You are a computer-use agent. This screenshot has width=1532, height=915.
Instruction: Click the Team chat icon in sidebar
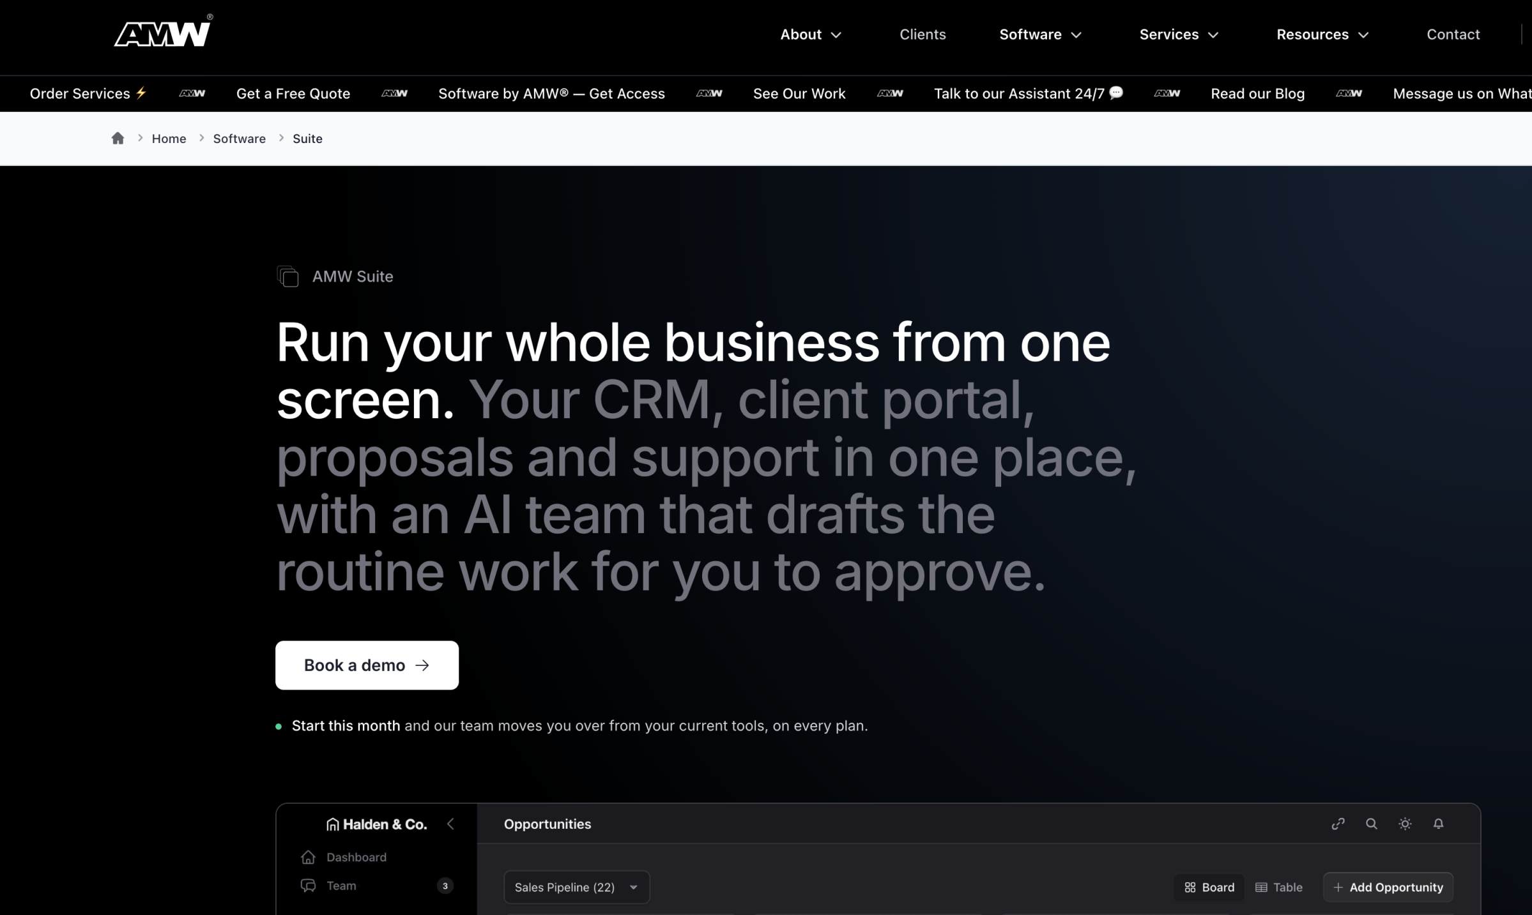click(x=308, y=886)
